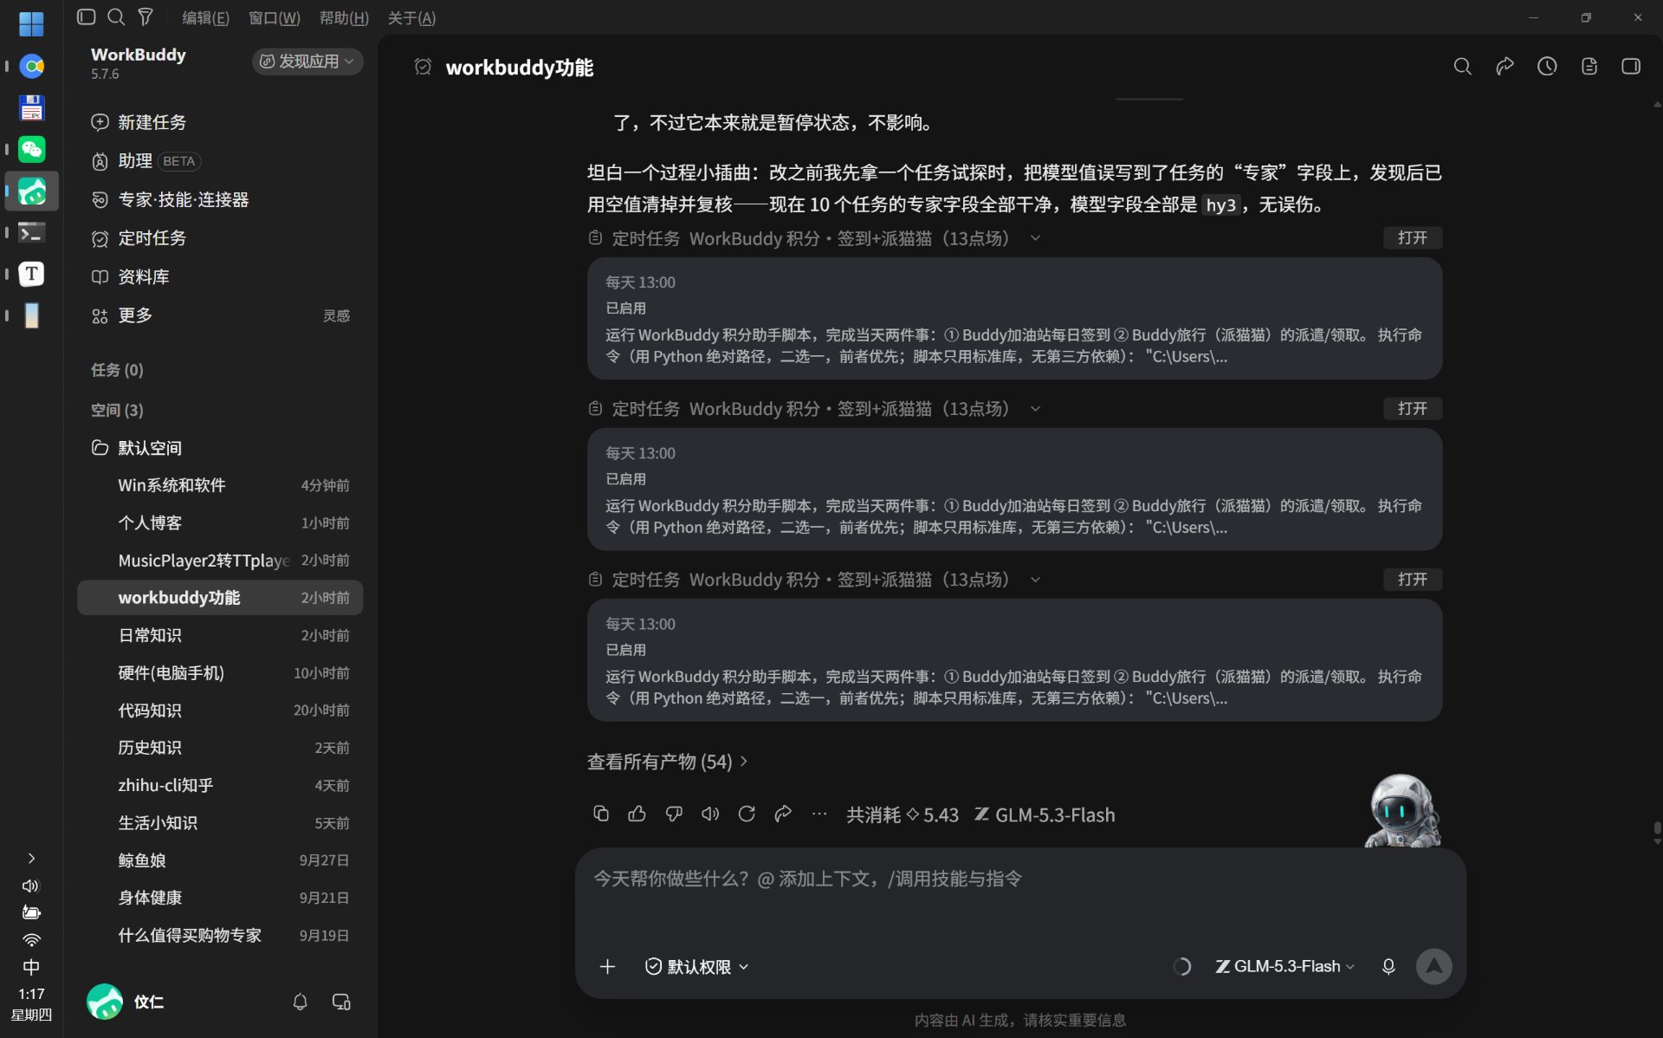Open the 日常知识 conversation
This screenshot has height=1038, width=1663.
pyautogui.click(x=220, y=635)
